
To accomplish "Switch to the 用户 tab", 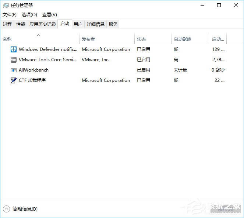I will (78, 24).
